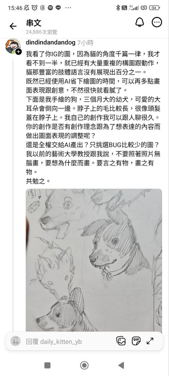This screenshot has width=169, height=376.
Task: Tap the post text body
Action: click(93, 117)
